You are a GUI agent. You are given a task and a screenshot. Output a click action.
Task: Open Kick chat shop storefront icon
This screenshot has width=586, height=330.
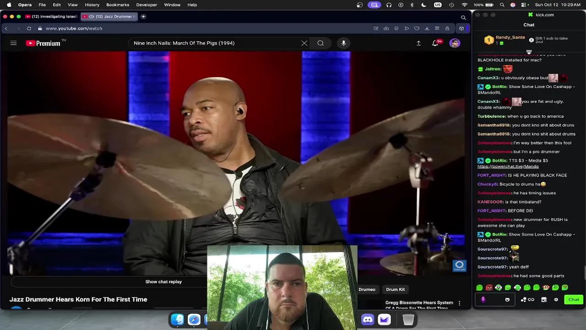(544, 300)
